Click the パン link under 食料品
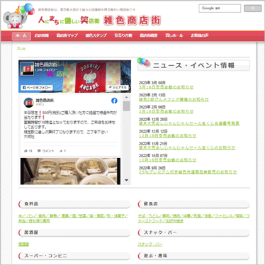Image resolution: width=265 pixels, height=265 pixels. pos(30,216)
